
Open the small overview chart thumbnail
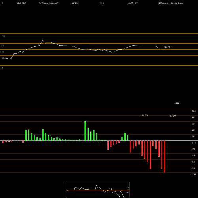click(x=98, y=190)
